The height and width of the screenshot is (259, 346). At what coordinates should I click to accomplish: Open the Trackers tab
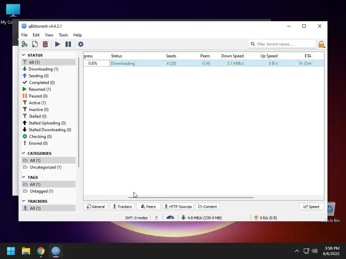click(122, 207)
